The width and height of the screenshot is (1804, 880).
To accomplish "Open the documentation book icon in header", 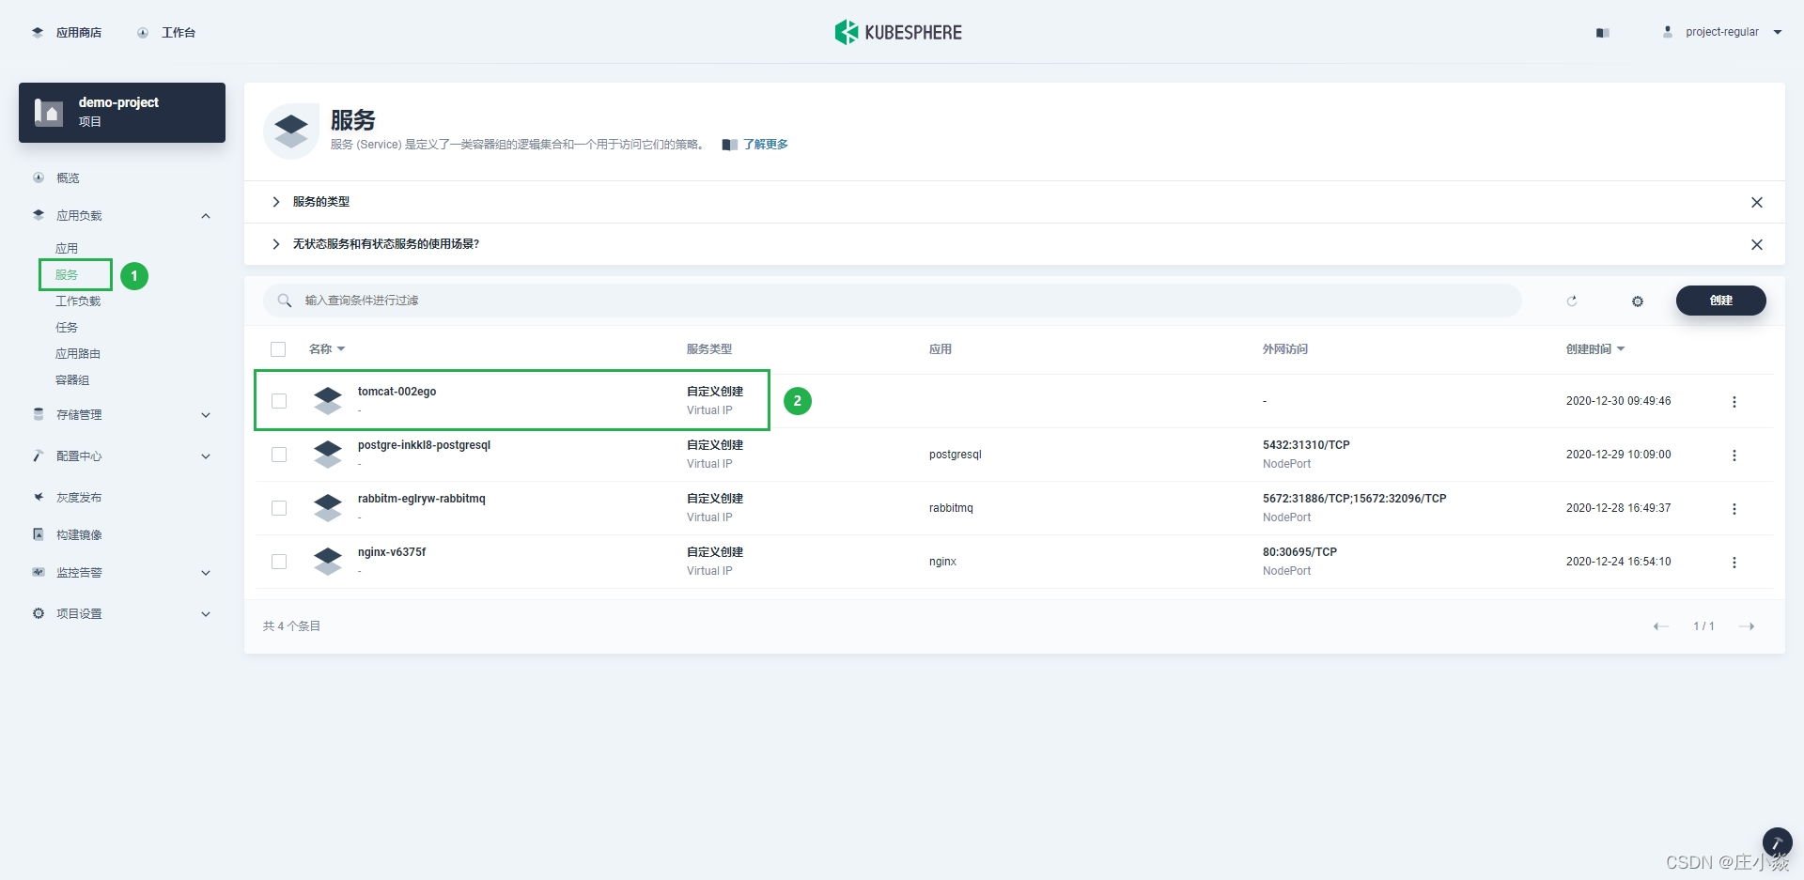I will tap(1603, 33).
